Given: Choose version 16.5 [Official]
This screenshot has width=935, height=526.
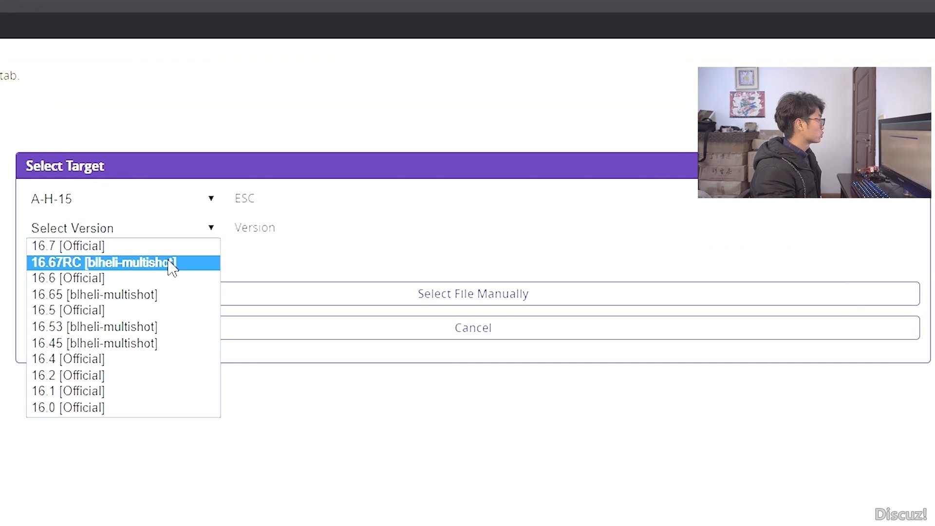Looking at the screenshot, I should coord(123,310).
